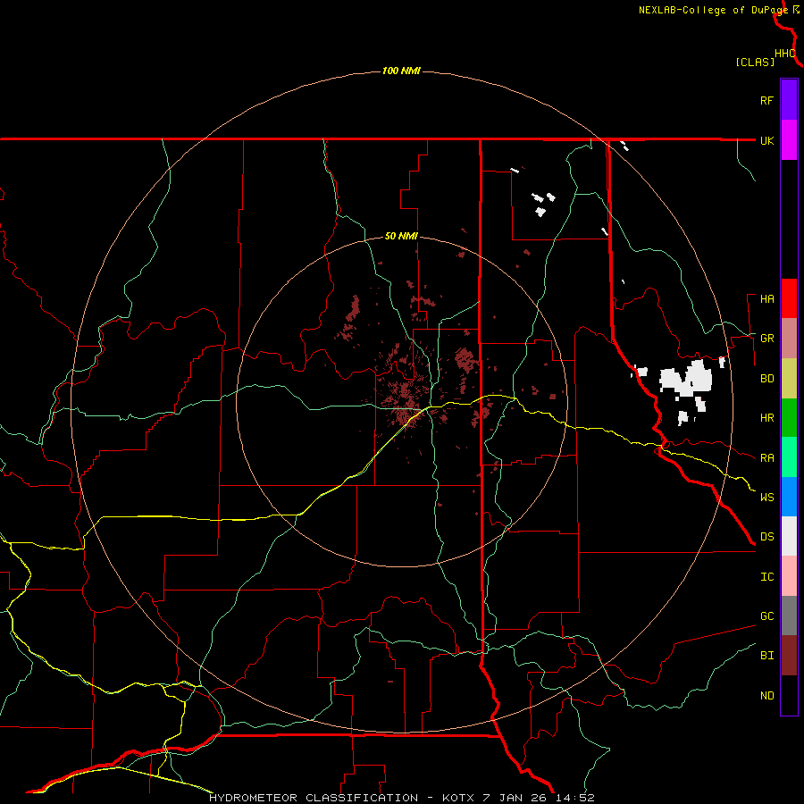Select the dusty pink GR legend swatch
The image size is (804, 804).
click(x=789, y=339)
